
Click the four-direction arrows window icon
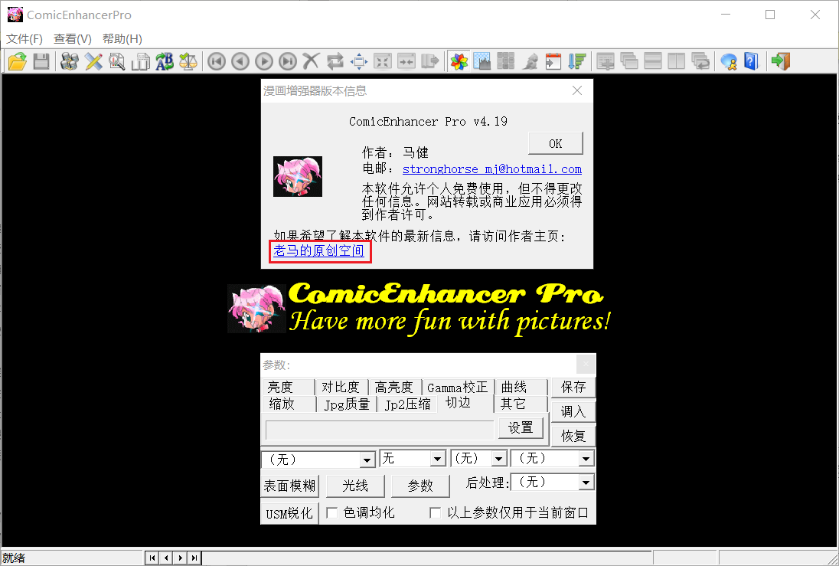[358, 61]
